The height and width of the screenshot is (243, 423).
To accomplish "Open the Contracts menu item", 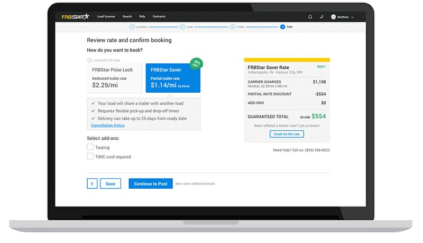I will (159, 16).
